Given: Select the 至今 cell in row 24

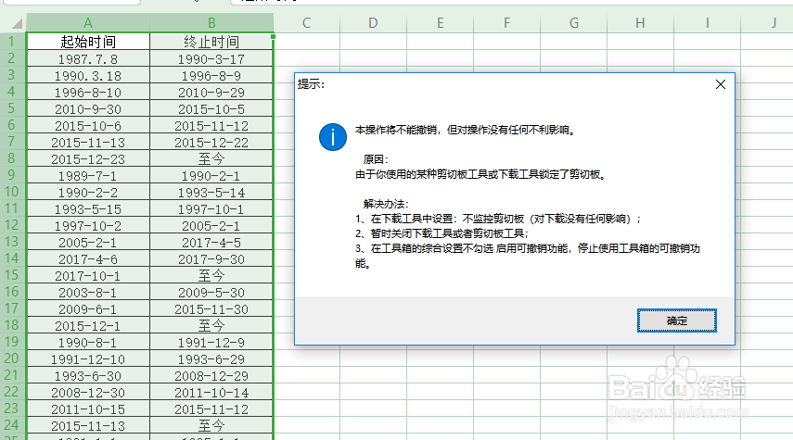Looking at the screenshot, I should click(x=211, y=425).
